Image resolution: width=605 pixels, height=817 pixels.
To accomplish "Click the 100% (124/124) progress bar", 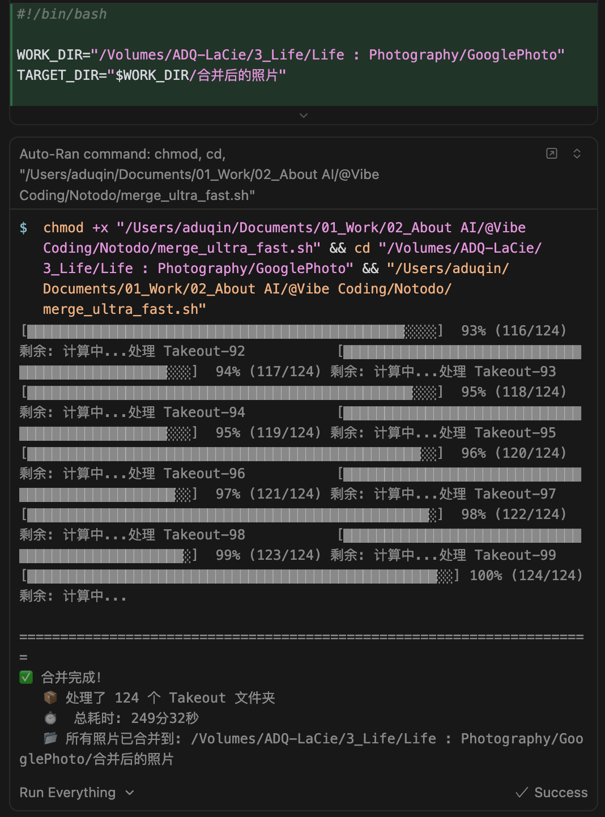I will (x=239, y=576).
